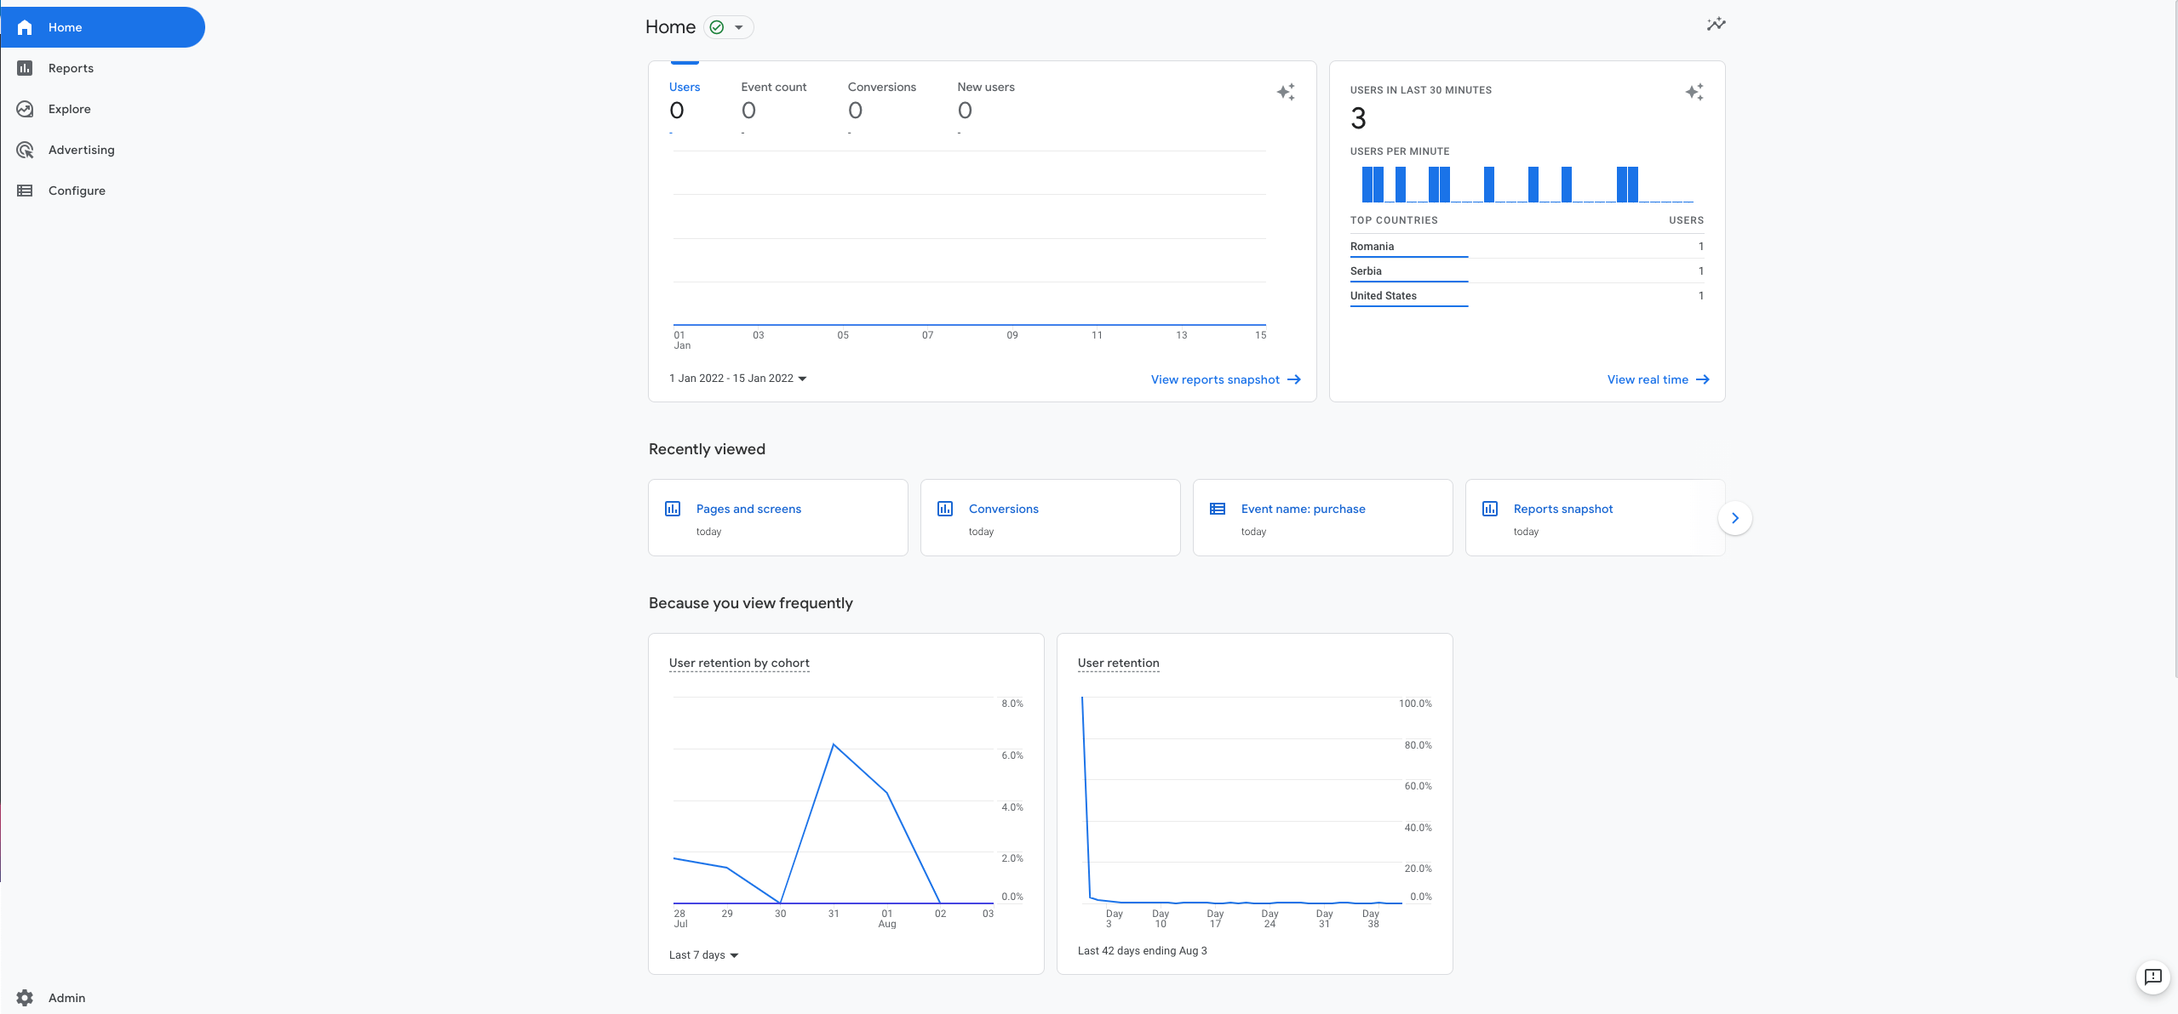Open the User retention card title
Viewport: 2178px width, 1014px height.
[1119, 664]
